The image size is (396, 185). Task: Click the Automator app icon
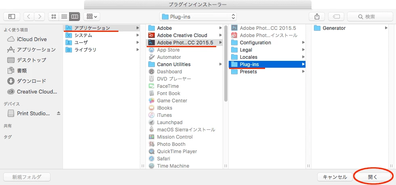(152, 57)
